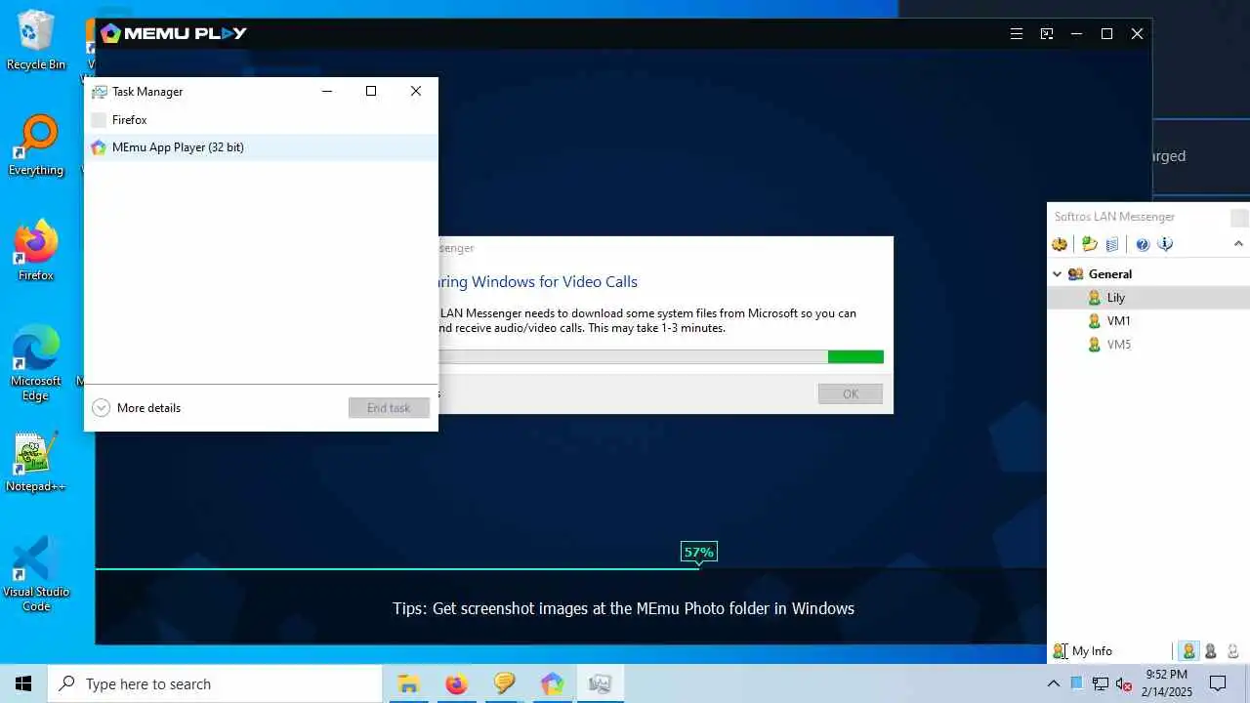Click End task button in Task Manager
The image size is (1250, 703).
389,408
